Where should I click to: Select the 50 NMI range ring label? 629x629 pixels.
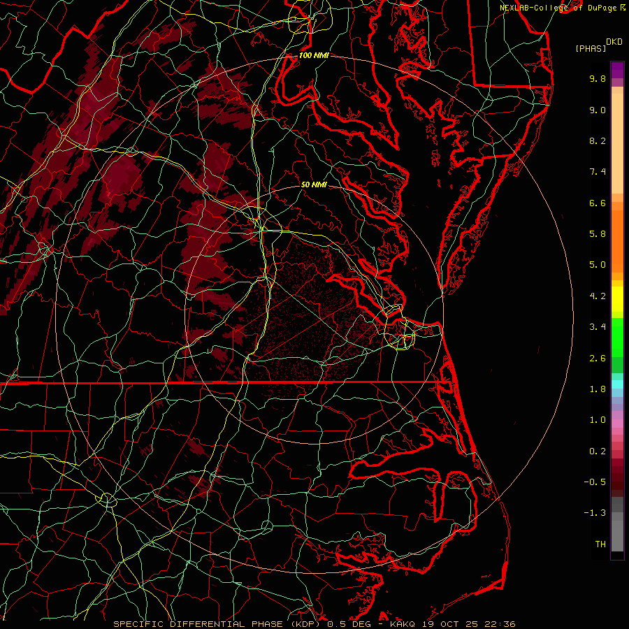pos(314,185)
